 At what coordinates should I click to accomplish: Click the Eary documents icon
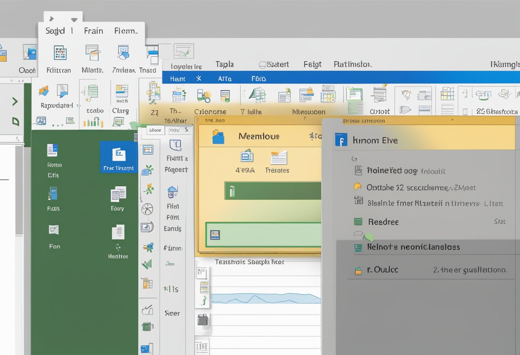click(x=118, y=194)
